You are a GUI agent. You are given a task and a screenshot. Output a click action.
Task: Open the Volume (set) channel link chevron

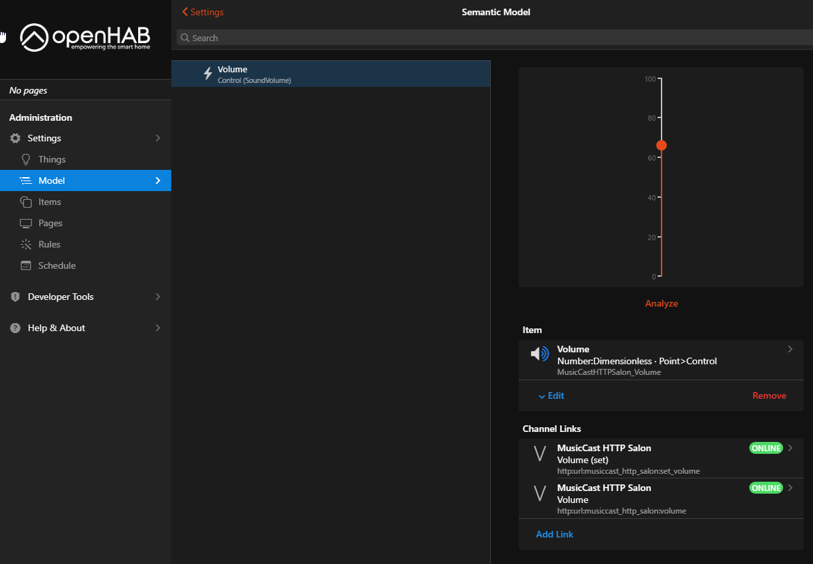pyautogui.click(x=790, y=448)
